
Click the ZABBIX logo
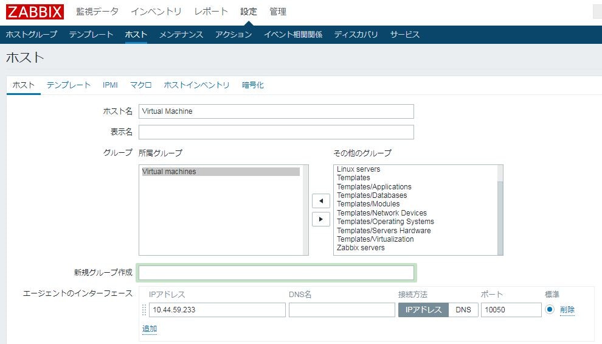click(35, 12)
